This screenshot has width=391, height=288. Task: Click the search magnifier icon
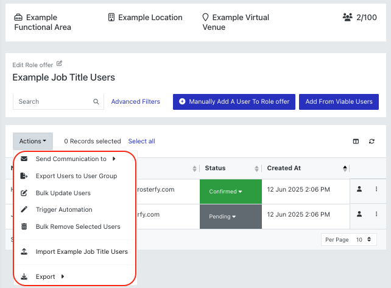pos(96,102)
